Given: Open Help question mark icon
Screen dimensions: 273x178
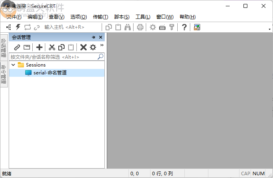Looking at the screenshot, I should pos(184,27).
